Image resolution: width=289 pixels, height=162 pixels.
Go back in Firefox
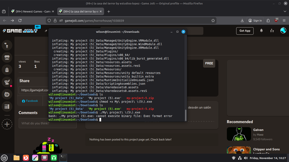pyautogui.click(x=5, y=21)
